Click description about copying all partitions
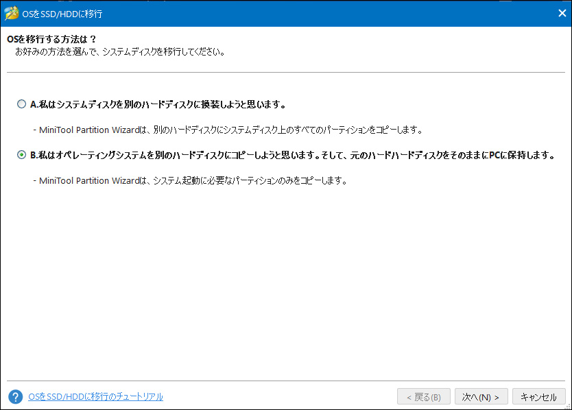 click(x=228, y=130)
